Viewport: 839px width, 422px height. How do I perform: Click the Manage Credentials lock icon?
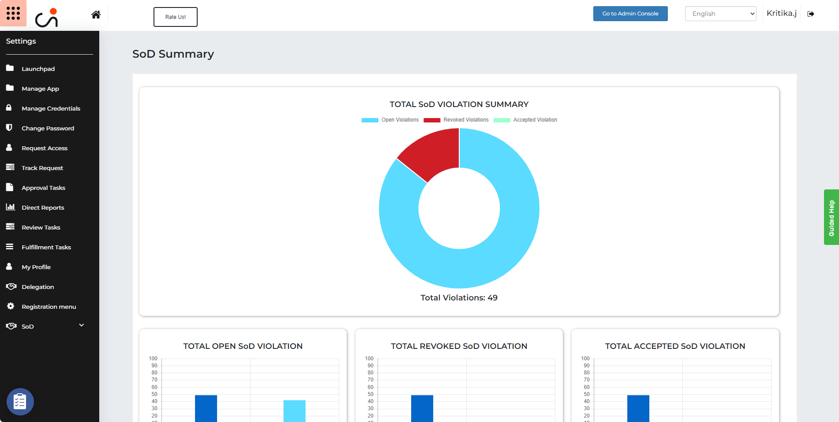[x=9, y=107]
